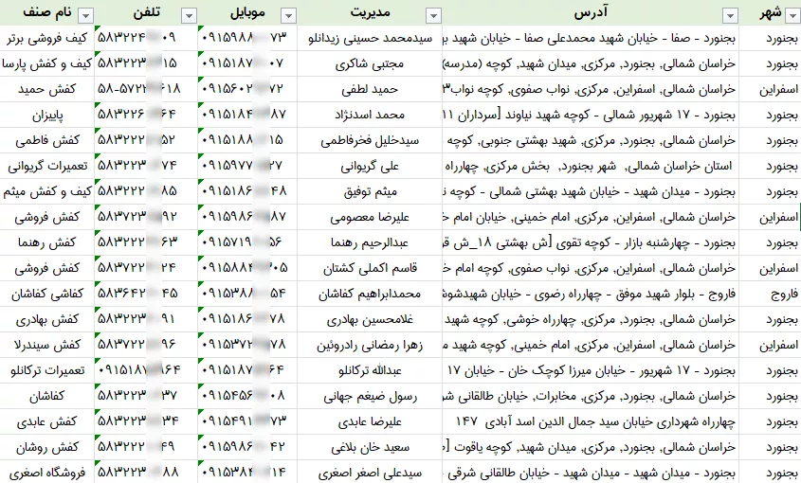801x483 pixels.
Task: Select address cell استان خراسان شمالی، شهر بجنورد
Action: pyautogui.click(x=591, y=166)
